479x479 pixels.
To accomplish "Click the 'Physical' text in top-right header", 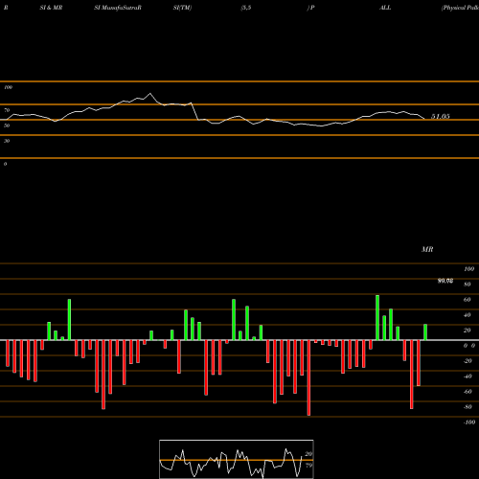I will pos(455,8).
